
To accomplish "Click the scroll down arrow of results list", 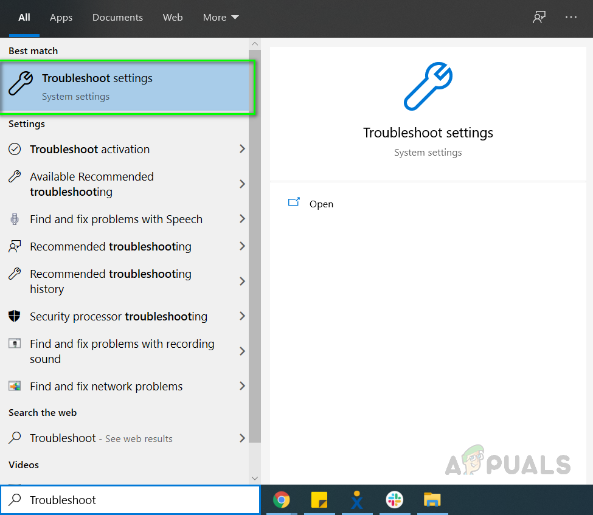I will click(x=255, y=479).
